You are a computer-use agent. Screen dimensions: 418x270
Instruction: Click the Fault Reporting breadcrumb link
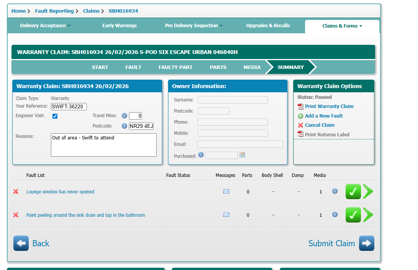pyautogui.click(x=54, y=11)
